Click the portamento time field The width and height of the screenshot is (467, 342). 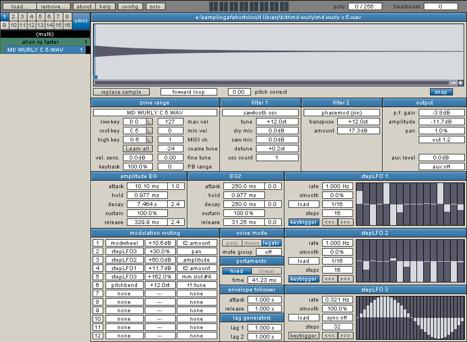point(264,280)
